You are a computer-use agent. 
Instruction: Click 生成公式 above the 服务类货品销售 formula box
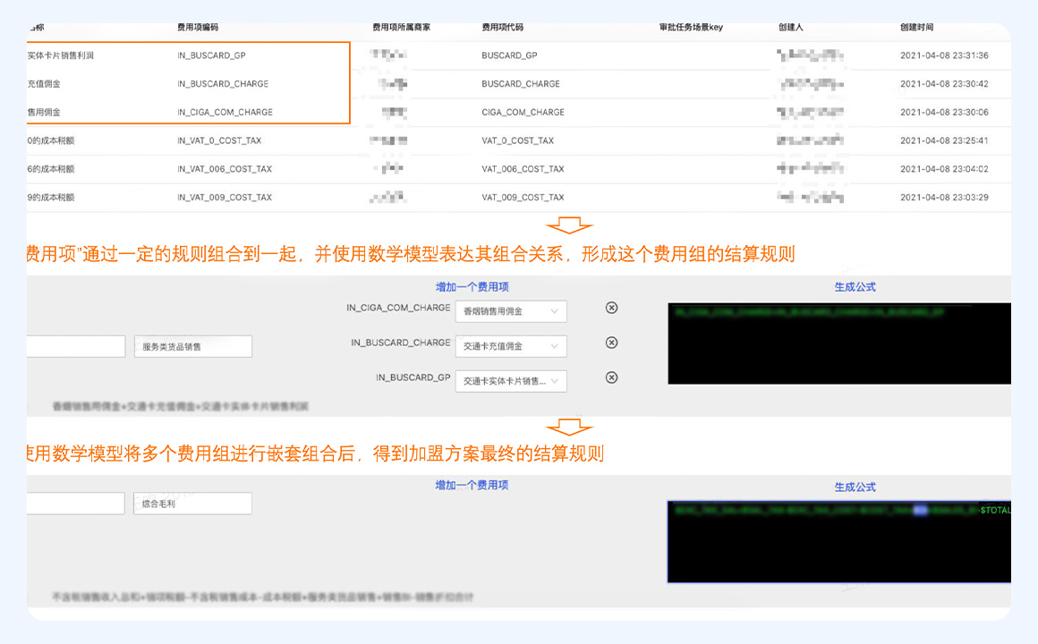[x=855, y=287]
